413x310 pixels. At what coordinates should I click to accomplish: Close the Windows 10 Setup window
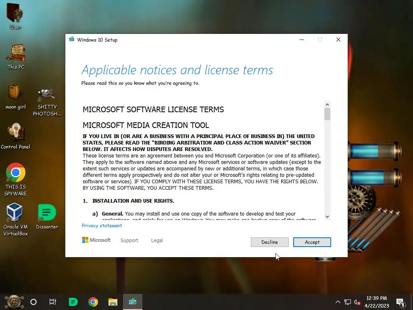click(338, 40)
